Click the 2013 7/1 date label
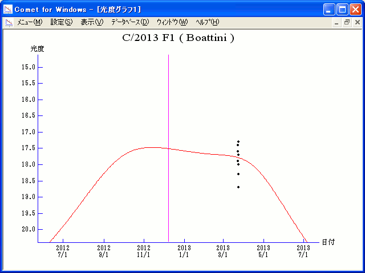The height and width of the screenshot is (273, 365). [303, 251]
